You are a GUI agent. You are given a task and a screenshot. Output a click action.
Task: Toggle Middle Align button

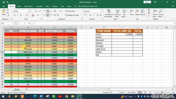pos(48,11)
